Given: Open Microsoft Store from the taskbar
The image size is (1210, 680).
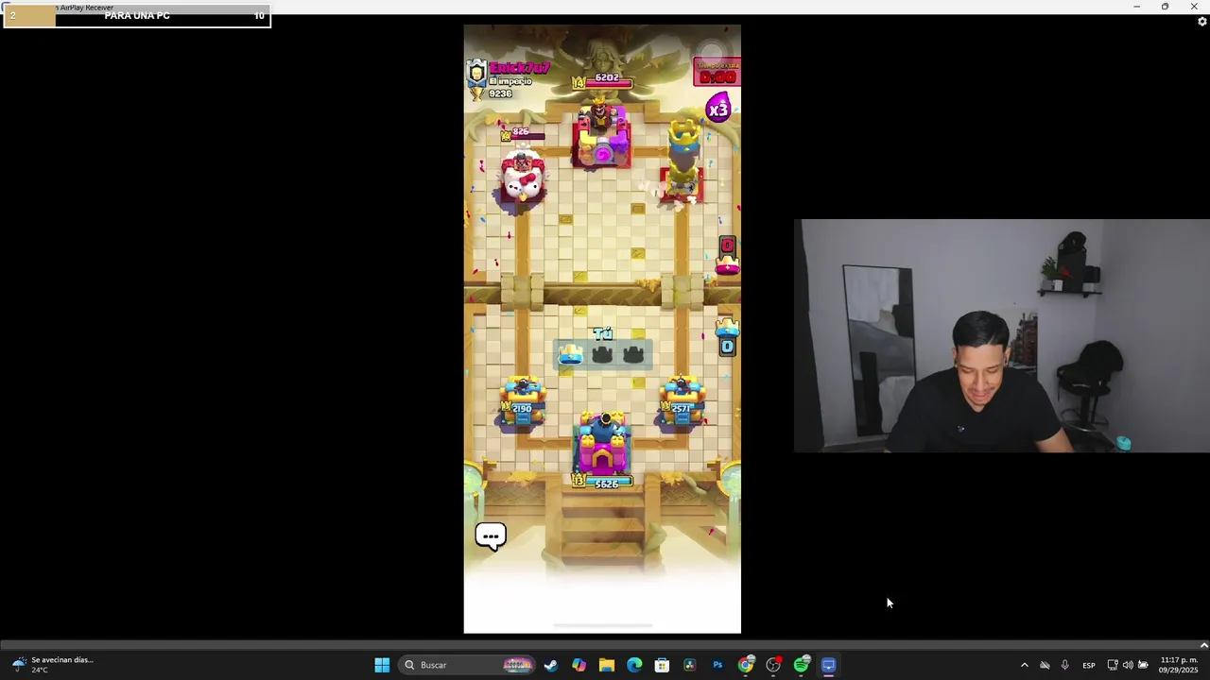Looking at the screenshot, I should tap(662, 665).
